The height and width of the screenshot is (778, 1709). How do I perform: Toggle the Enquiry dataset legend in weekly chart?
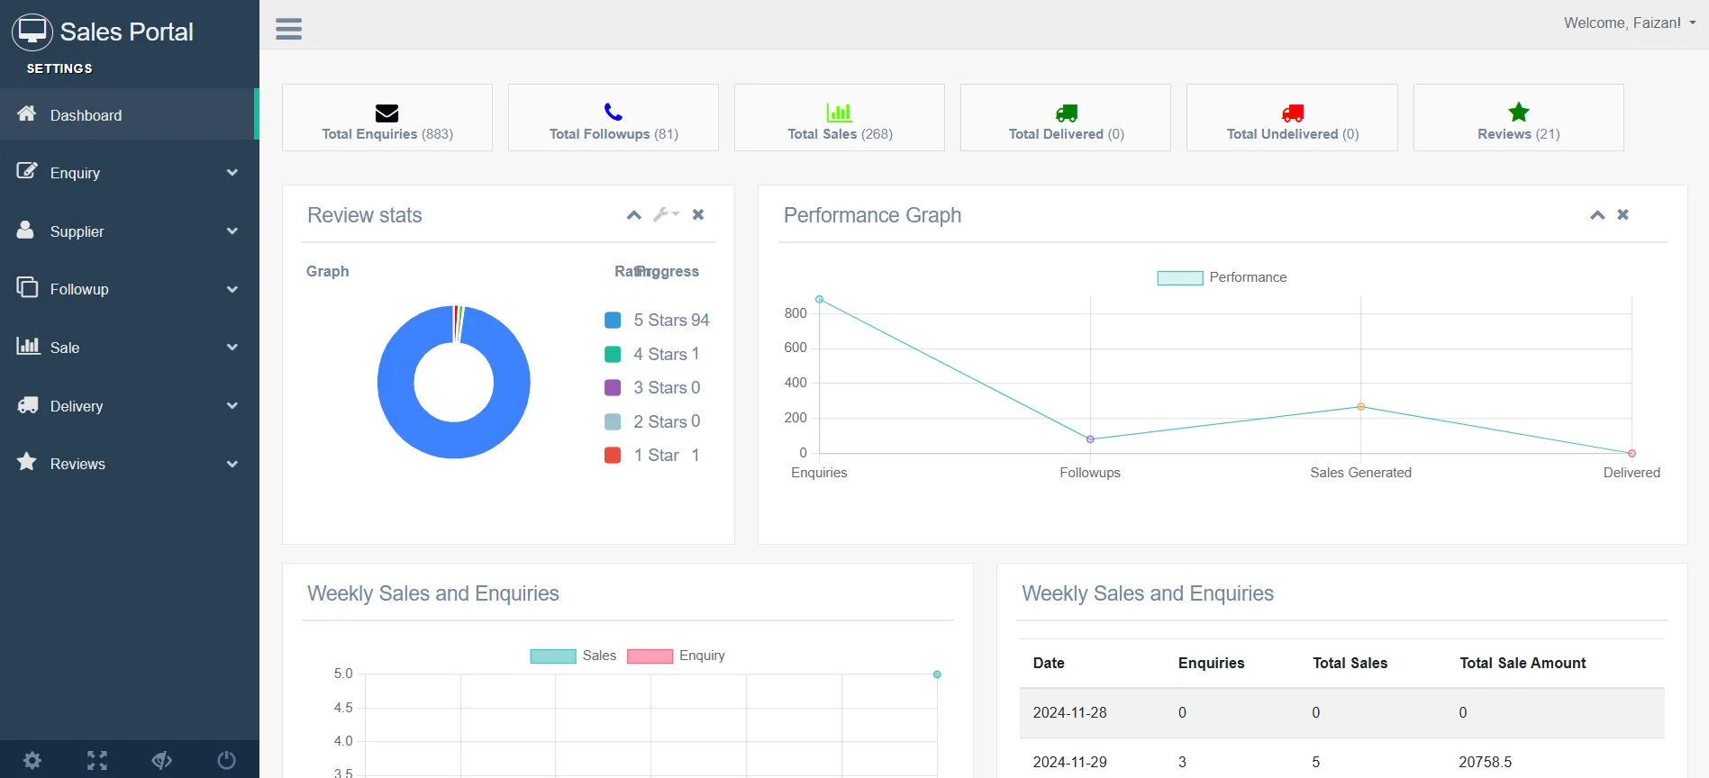point(676,656)
